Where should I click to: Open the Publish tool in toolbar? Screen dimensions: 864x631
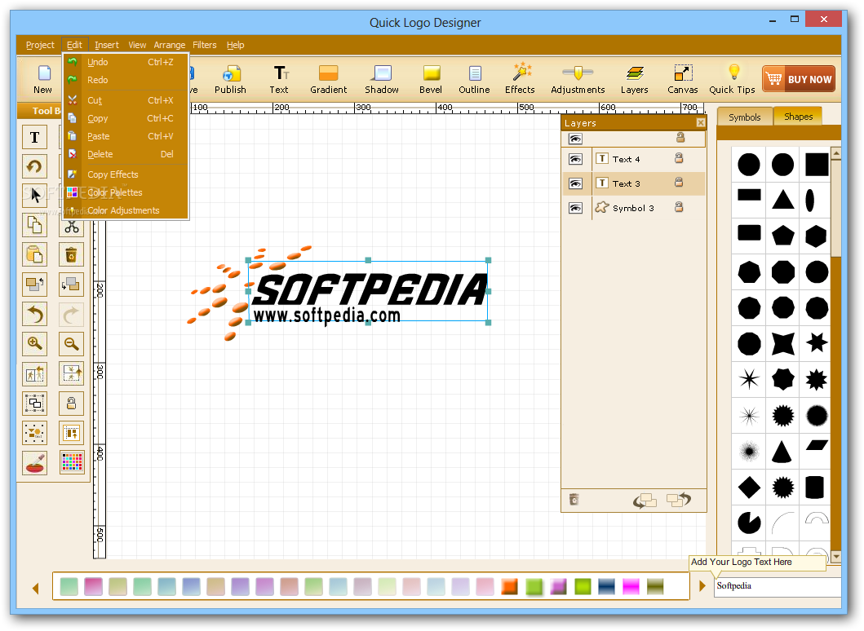(x=230, y=79)
